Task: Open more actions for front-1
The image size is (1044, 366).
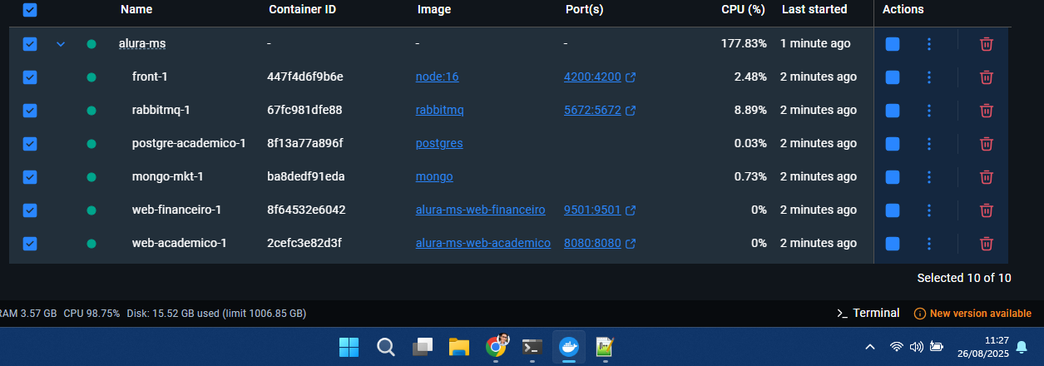Action: (x=929, y=77)
